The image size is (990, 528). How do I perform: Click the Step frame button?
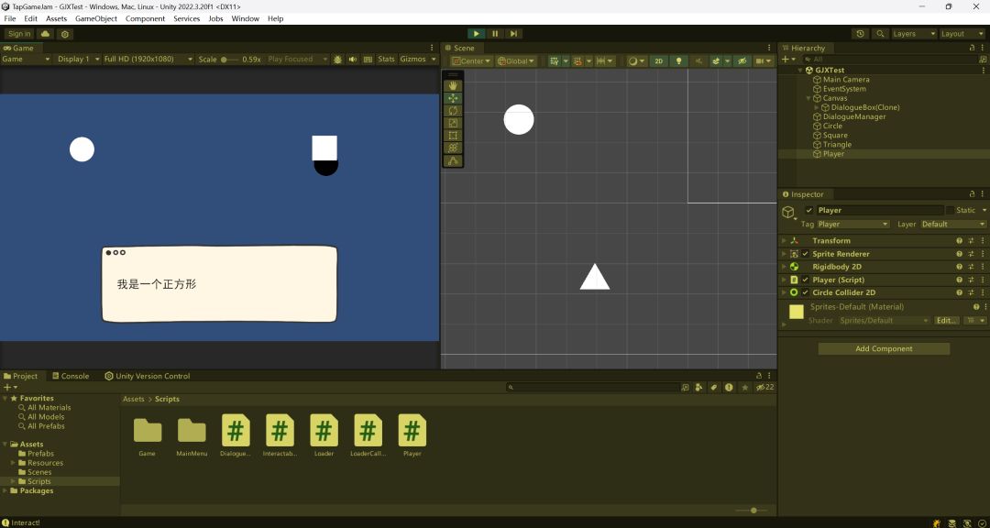[514, 34]
